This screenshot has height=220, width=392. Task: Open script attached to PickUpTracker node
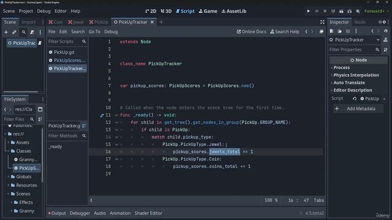[40, 43]
